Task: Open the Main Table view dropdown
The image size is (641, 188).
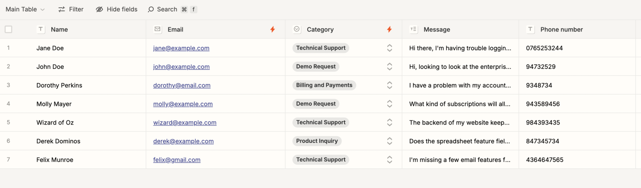Action: (25, 9)
